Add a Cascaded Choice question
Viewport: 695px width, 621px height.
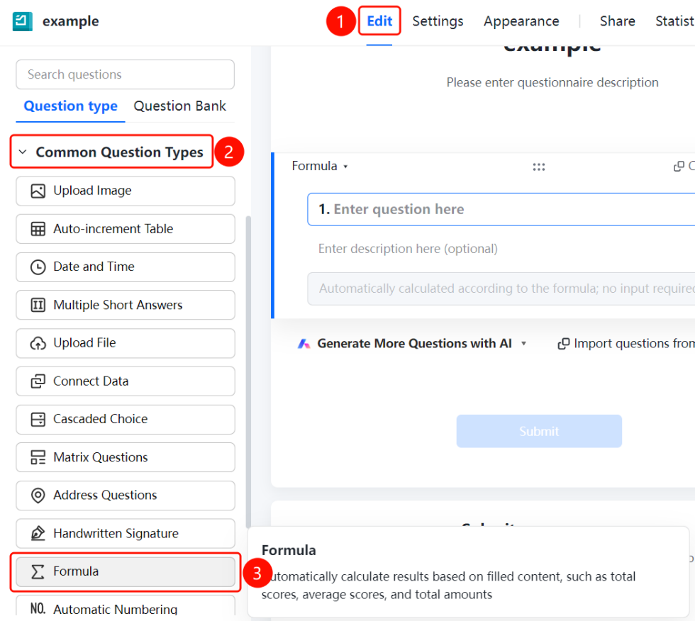click(x=126, y=420)
